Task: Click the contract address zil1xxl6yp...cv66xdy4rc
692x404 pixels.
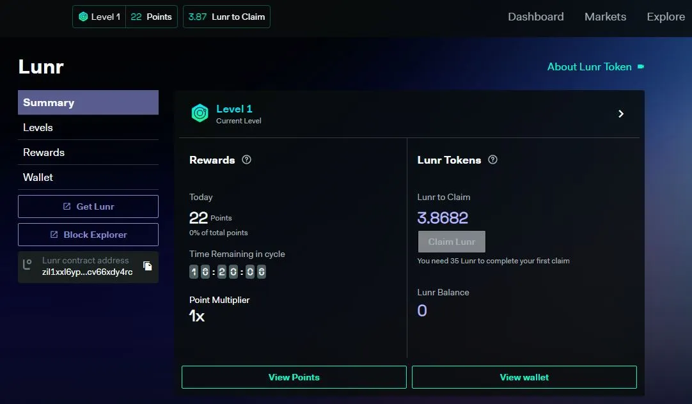Action: [88, 272]
